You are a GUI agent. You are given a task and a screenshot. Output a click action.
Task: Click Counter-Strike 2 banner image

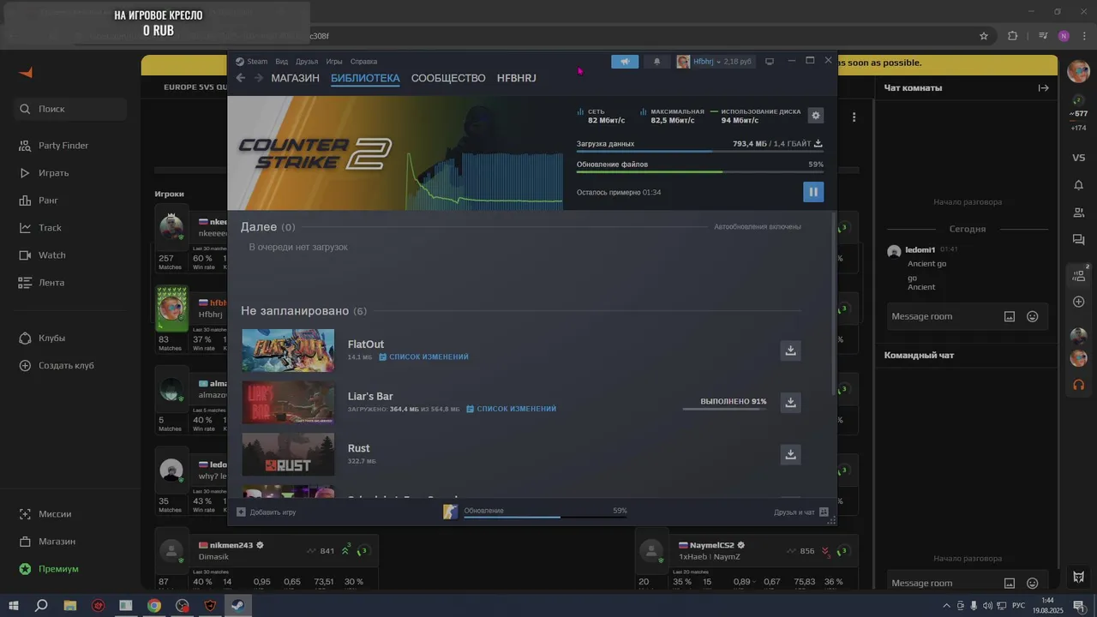coord(395,153)
